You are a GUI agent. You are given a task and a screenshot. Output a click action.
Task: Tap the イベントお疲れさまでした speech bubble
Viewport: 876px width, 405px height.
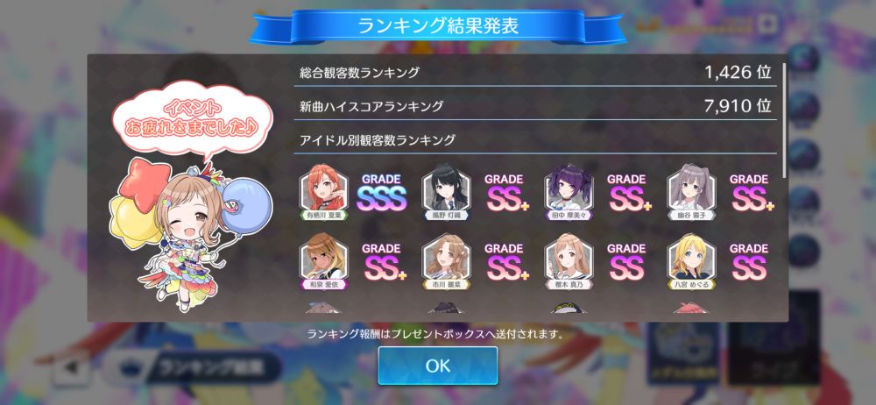pos(192,118)
